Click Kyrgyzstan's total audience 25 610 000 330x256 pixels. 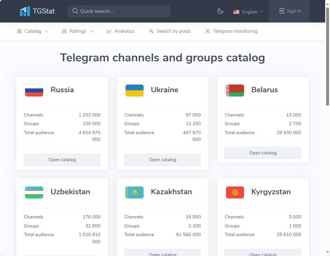tap(289, 234)
